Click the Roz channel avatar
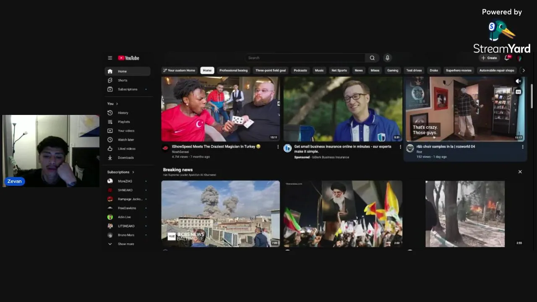Viewport: 537px width, 302px height. point(410,148)
